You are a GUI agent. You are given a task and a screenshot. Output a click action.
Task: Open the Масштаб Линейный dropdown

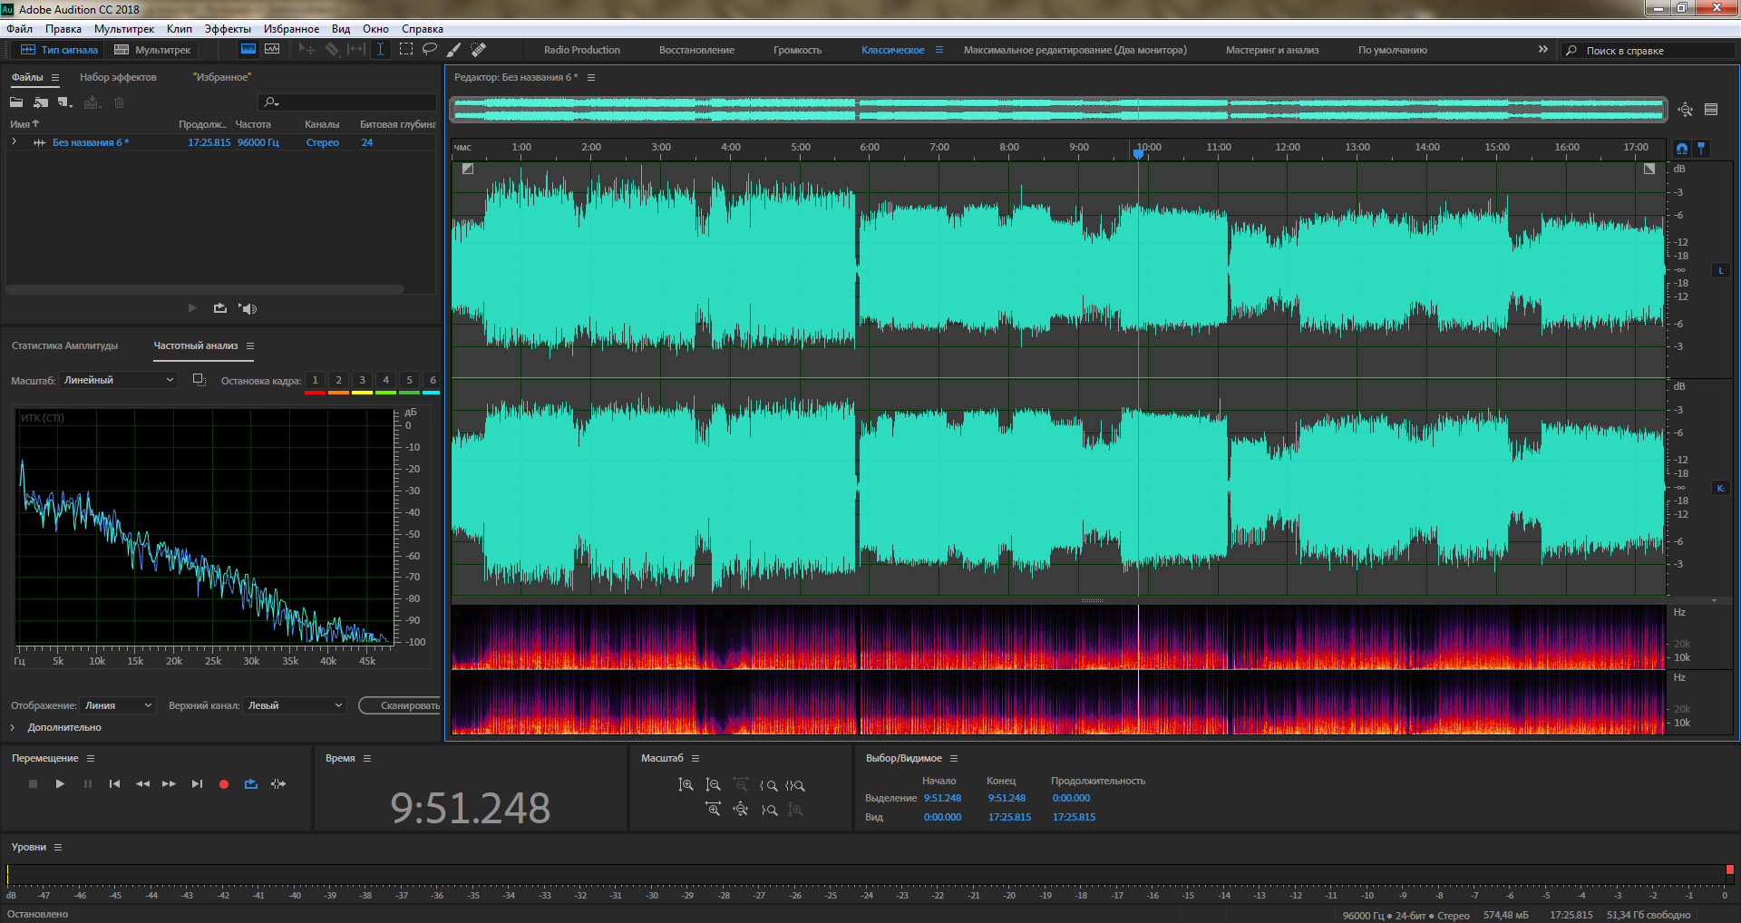118,381
